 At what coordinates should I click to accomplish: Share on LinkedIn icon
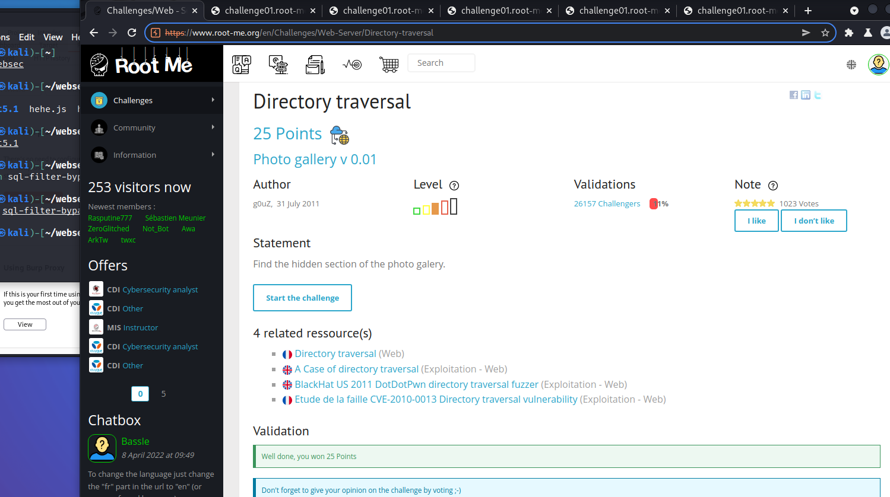click(806, 95)
